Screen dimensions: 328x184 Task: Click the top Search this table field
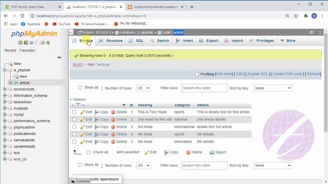(204, 88)
